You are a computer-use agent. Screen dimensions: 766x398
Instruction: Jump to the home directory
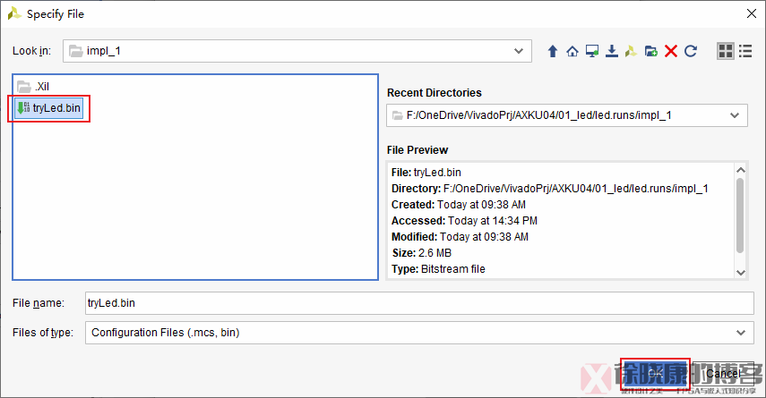point(572,52)
